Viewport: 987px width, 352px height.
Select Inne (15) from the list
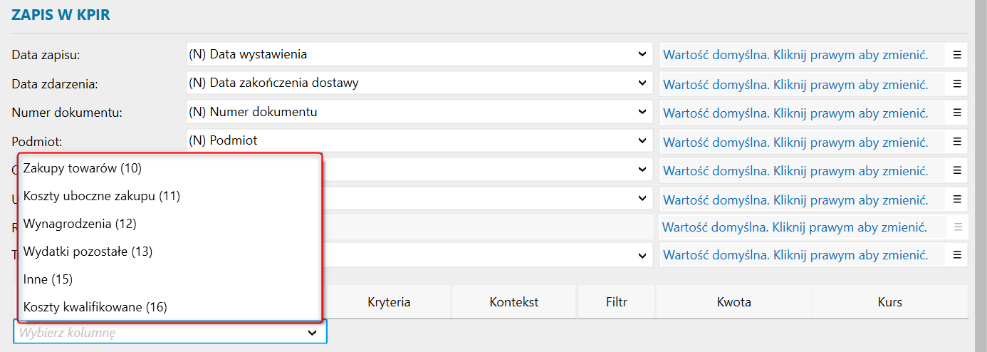[48, 279]
